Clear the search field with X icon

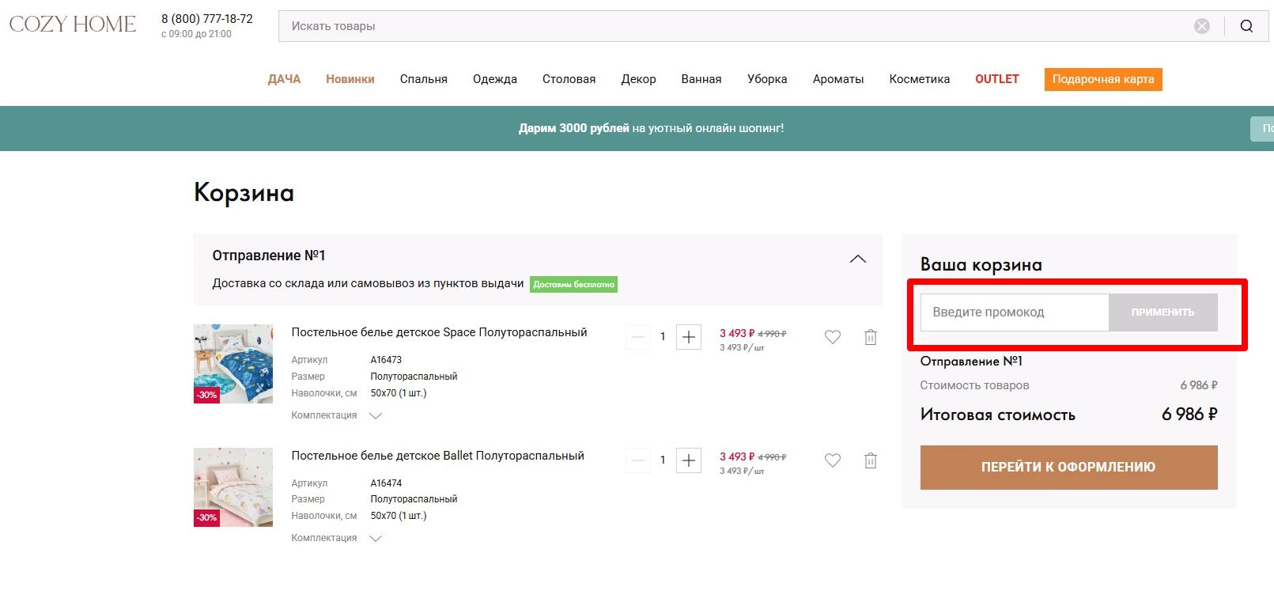coord(1202,26)
